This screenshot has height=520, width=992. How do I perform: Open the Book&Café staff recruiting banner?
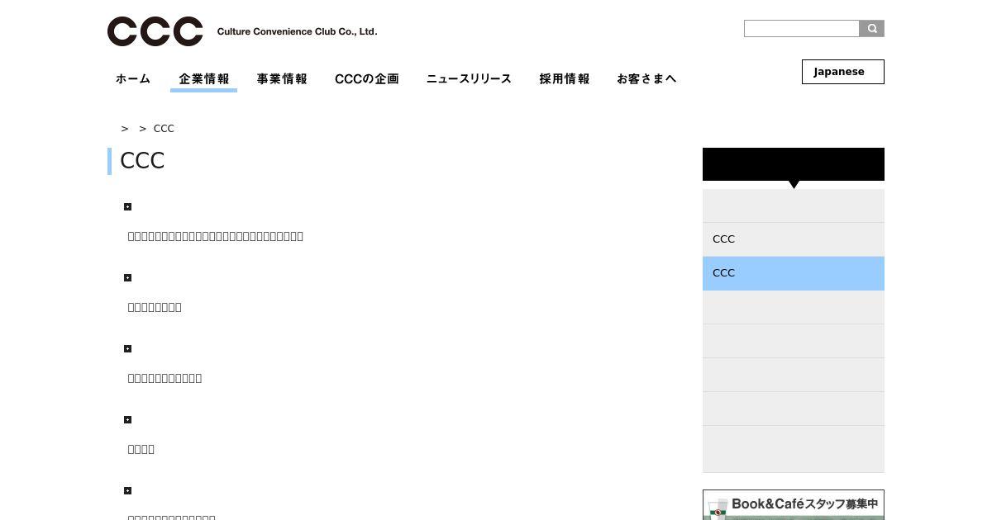tap(794, 504)
